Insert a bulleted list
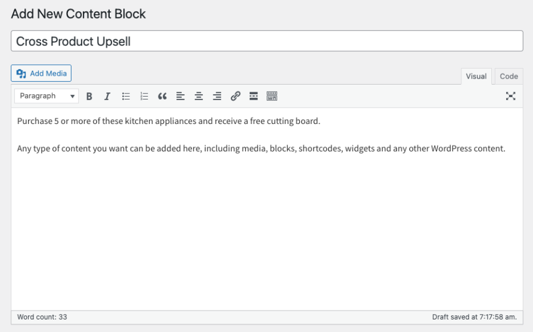The height and width of the screenshot is (332, 533). [x=126, y=96]
